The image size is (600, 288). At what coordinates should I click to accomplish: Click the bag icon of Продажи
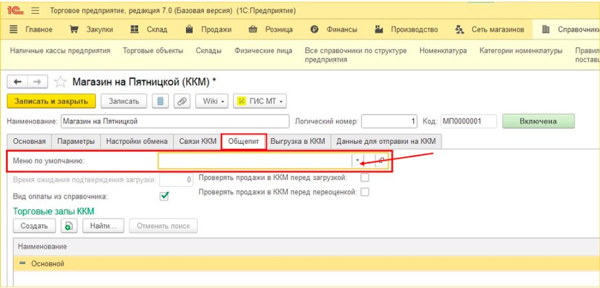[189, 29]
